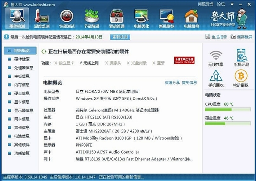The width and height of the screenshot is (256, 181).
Task: Click the Celeron M 1.40GHz processor text
Action: [117, 110]
